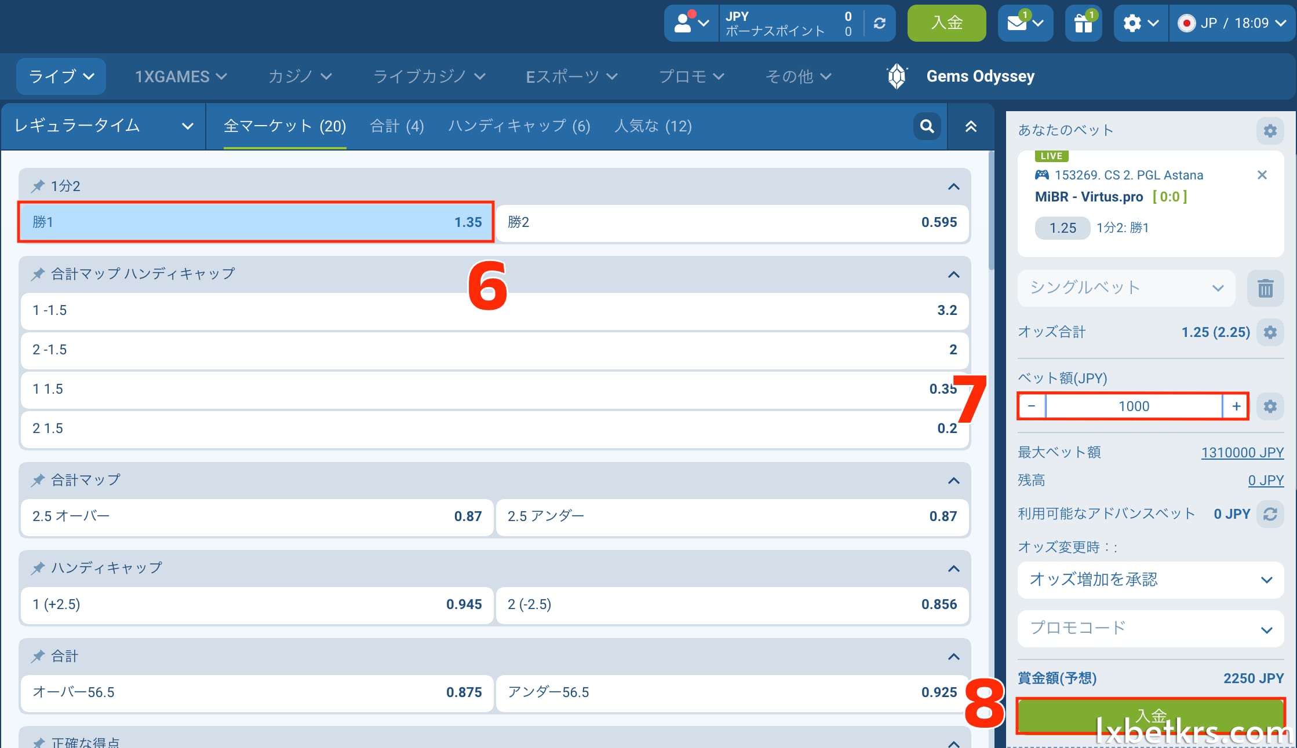The width and height of the screenshot is (1297, 748).
Task: Collapse the 合計 section
Action: 953,657
